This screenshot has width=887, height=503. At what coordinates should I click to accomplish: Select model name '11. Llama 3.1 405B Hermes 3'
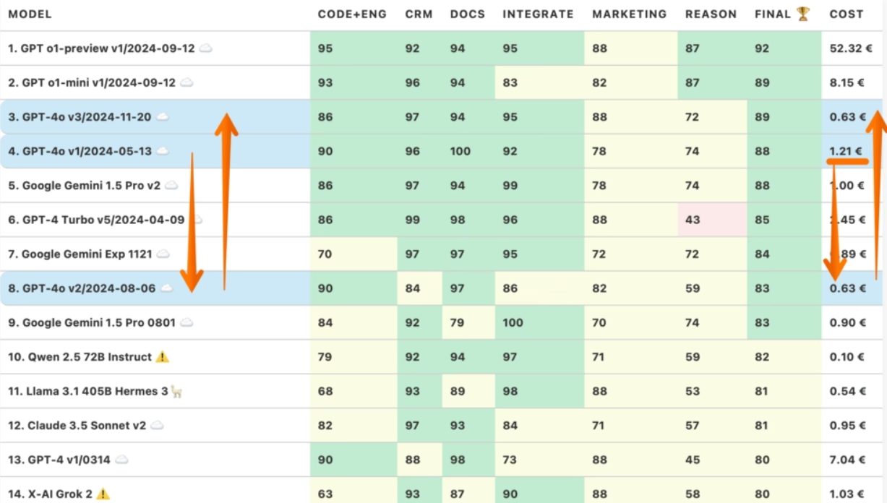[x=87, y=392]
